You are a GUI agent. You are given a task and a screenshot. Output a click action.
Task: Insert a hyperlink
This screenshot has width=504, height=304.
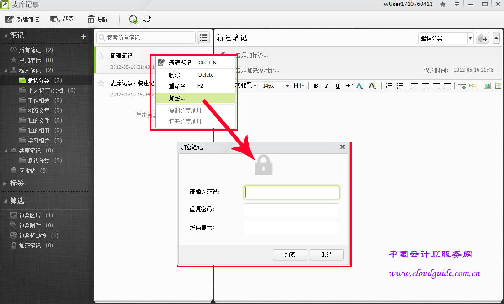tap(473, 85)
